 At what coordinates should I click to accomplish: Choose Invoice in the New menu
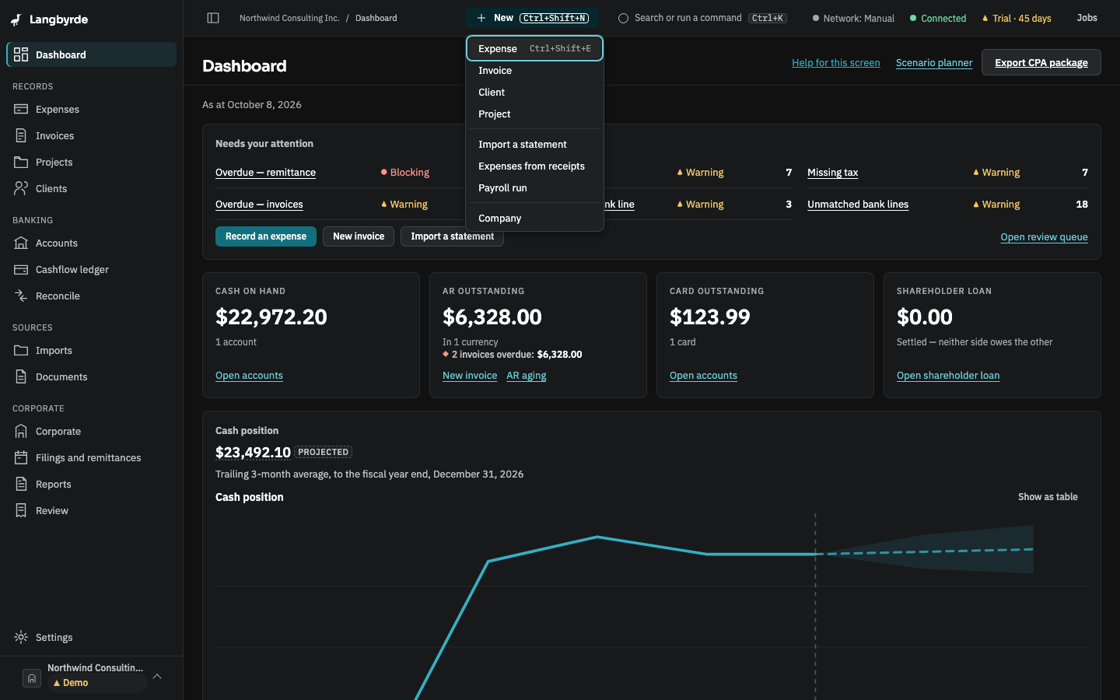tap(534, 70)
